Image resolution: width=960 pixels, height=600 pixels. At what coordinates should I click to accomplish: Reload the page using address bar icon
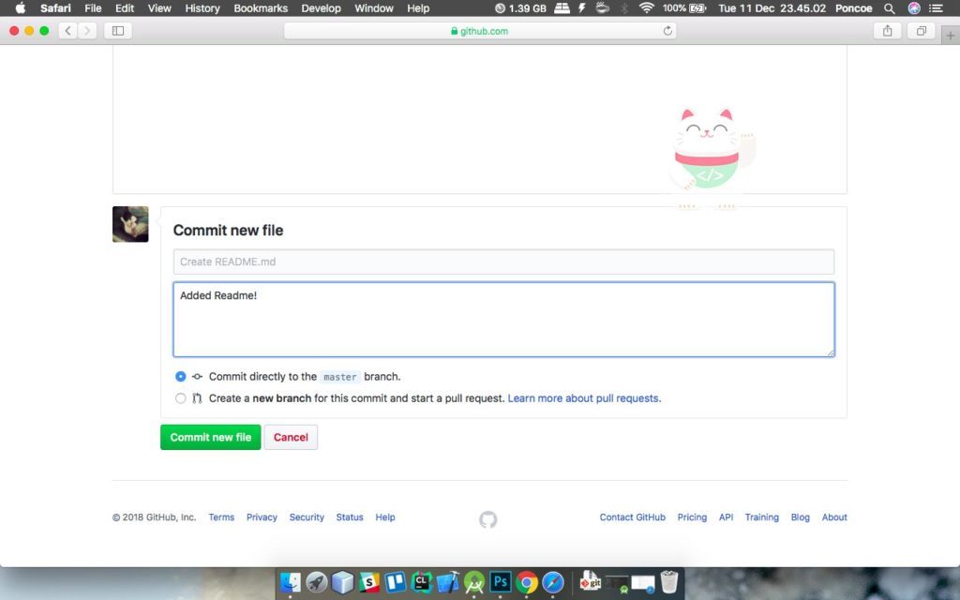pyautogui.click(x=667, y=31)
